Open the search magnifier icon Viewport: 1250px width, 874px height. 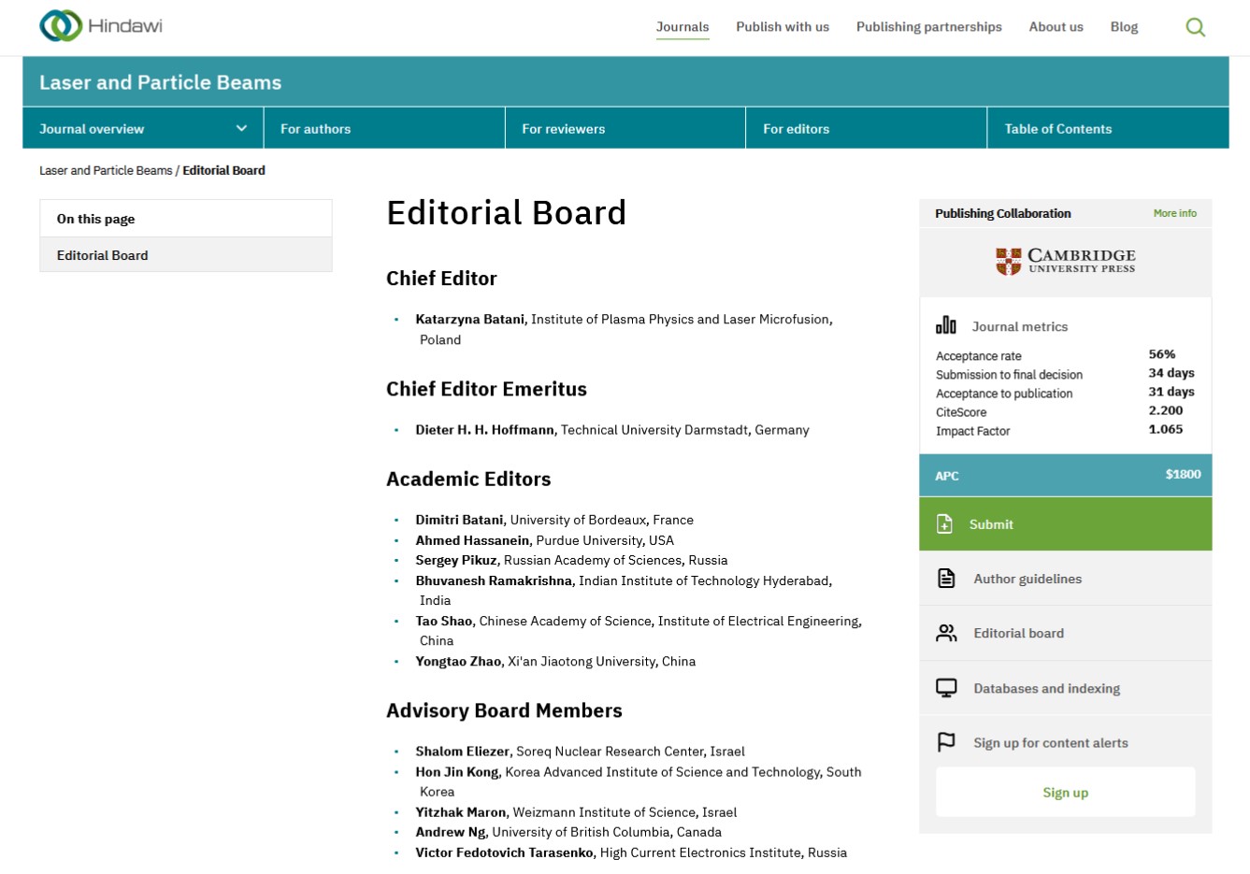[1195, 27]
